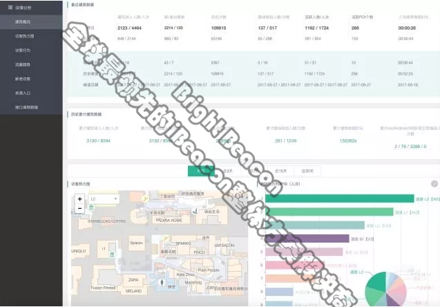Select the green highlighted date-range tab
Screen dimensions: 440x307
[201, 171]
